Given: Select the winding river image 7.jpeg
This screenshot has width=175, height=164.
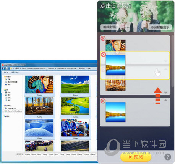Looking at the screenshot, I should (x=75, y=106).
